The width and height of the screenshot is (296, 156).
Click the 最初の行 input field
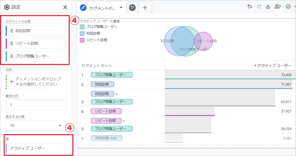pyautogui.click(x=36, y=105)
